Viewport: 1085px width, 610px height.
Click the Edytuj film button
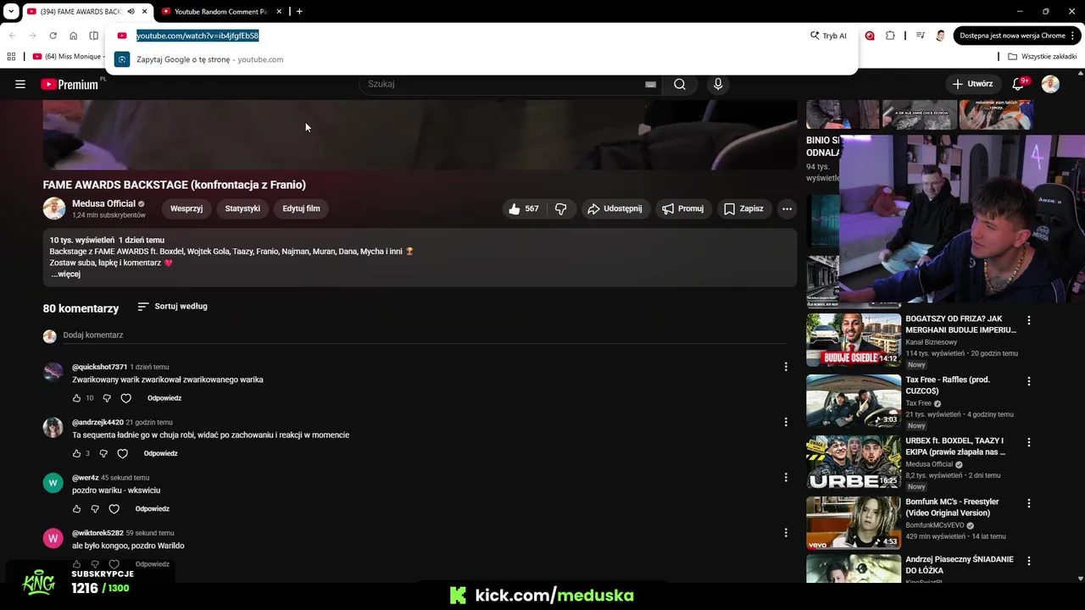click(x=301, y=208)
